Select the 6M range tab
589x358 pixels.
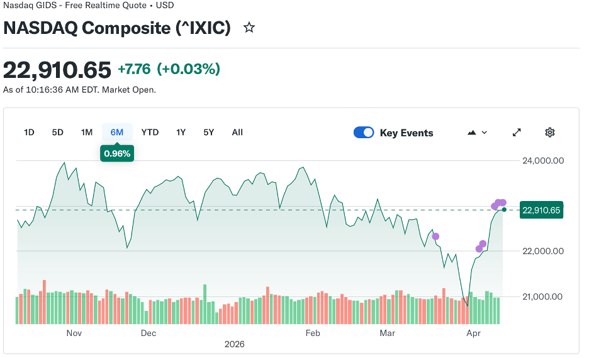pos(117,133)
